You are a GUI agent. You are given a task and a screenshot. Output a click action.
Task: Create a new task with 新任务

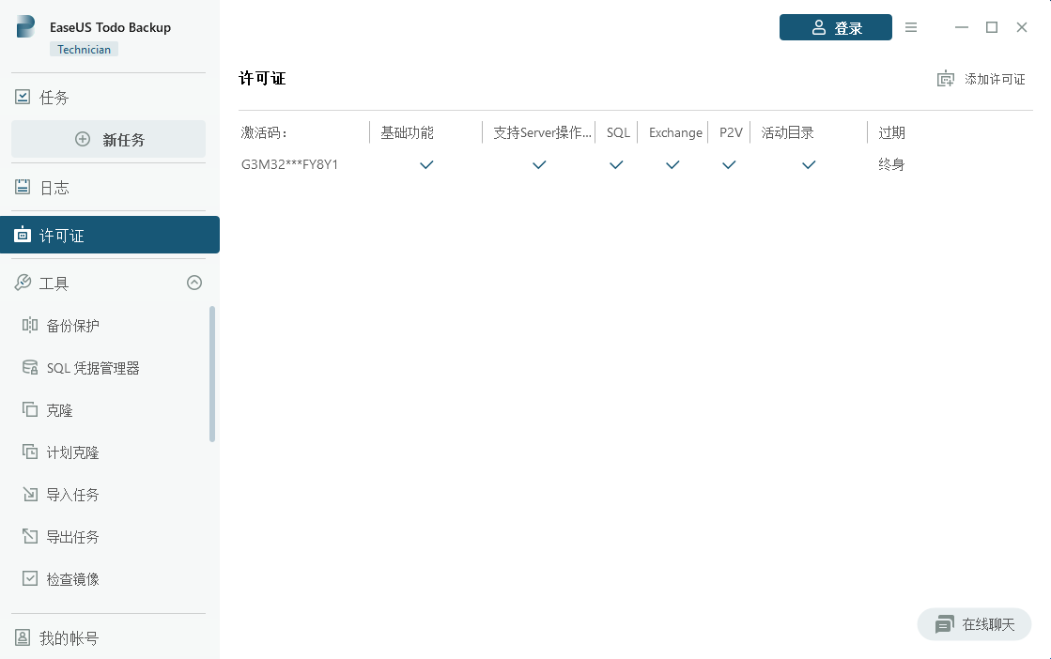click(109, 140)
